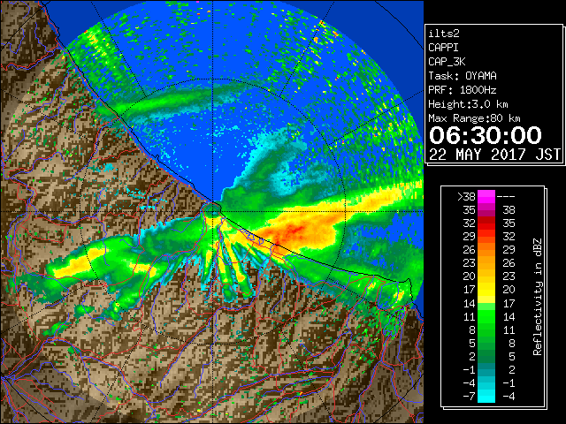Select the '22 MAY 2017 JST' date
Image resolution: width=566 pixels, height=424 pixels.
[x=495, y=155]
